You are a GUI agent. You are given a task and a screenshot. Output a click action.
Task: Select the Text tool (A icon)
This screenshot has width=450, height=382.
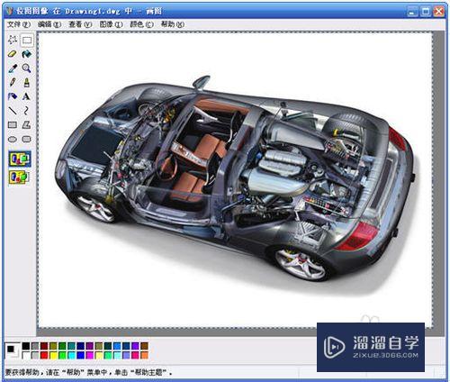coord(26,96)
